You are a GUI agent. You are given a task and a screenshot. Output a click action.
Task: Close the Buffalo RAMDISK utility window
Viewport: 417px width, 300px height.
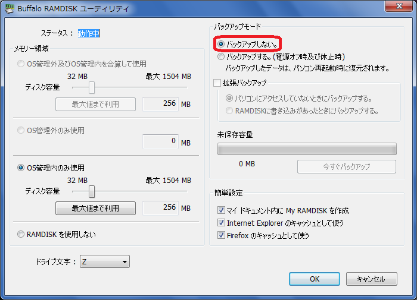click(x=399, y=6)
